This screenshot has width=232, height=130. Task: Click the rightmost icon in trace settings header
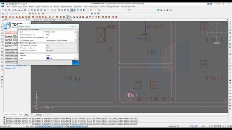[76, 26]
